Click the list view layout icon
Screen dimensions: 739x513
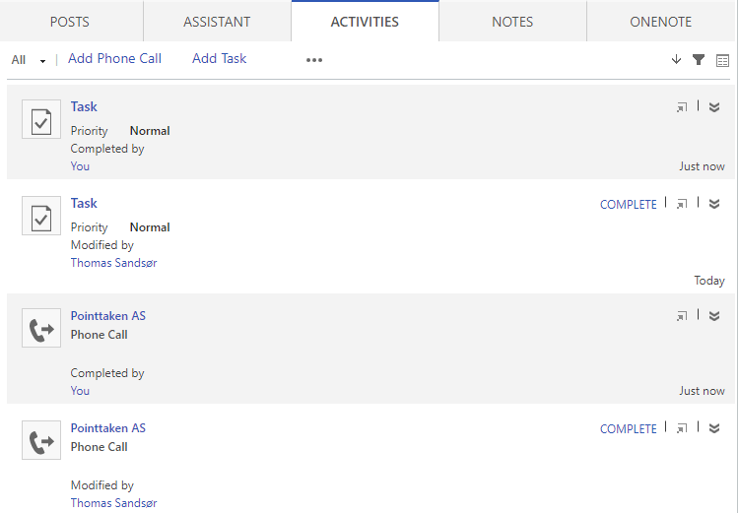[x=723, y=60]
